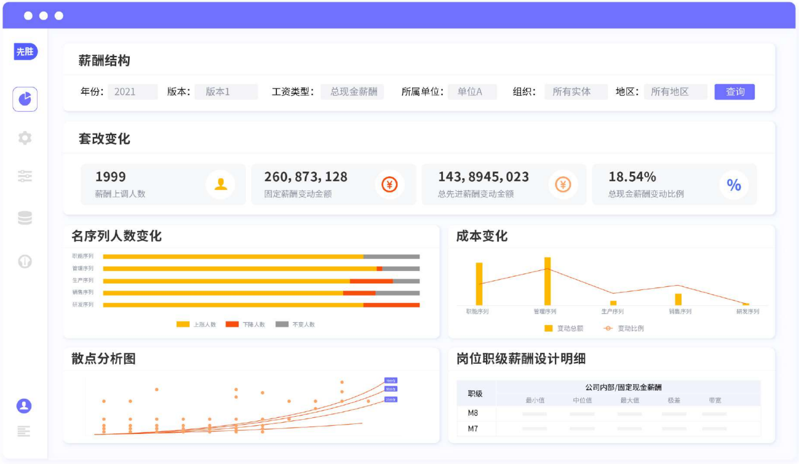Open the database stack icon

pyautogui.click(x=25, y=218)
